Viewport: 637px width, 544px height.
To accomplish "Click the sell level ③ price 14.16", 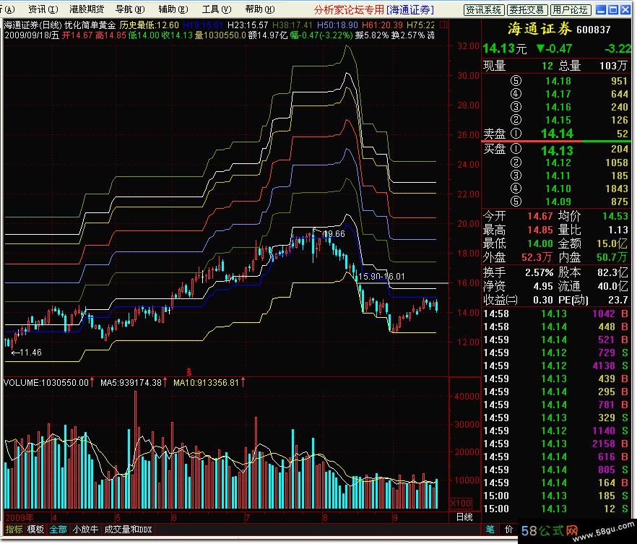I will tap(558, 107).
